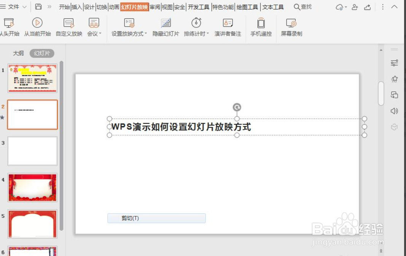The image size is (406, 256).
Task: Click the next slide double-arrow at scrollbar bottom
Action: pos(381,251)
